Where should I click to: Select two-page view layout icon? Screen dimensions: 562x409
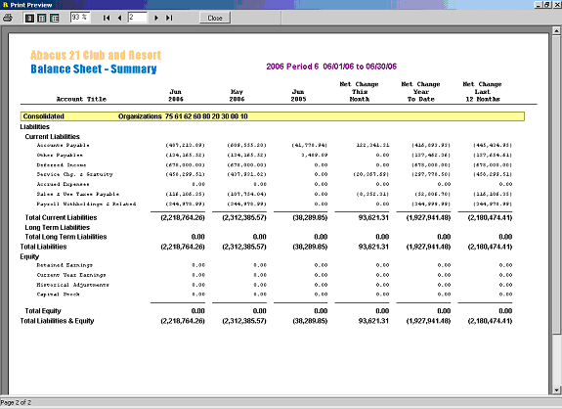[42, 18]
